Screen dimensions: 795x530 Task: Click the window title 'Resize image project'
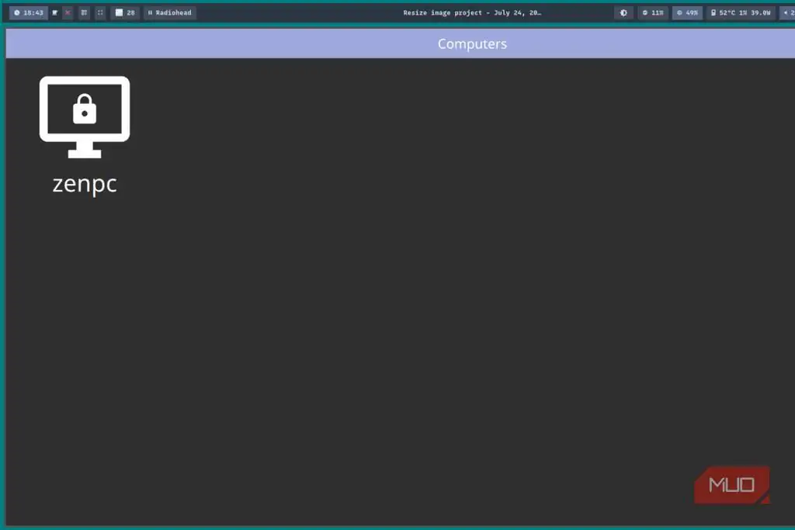coord(472,12)
